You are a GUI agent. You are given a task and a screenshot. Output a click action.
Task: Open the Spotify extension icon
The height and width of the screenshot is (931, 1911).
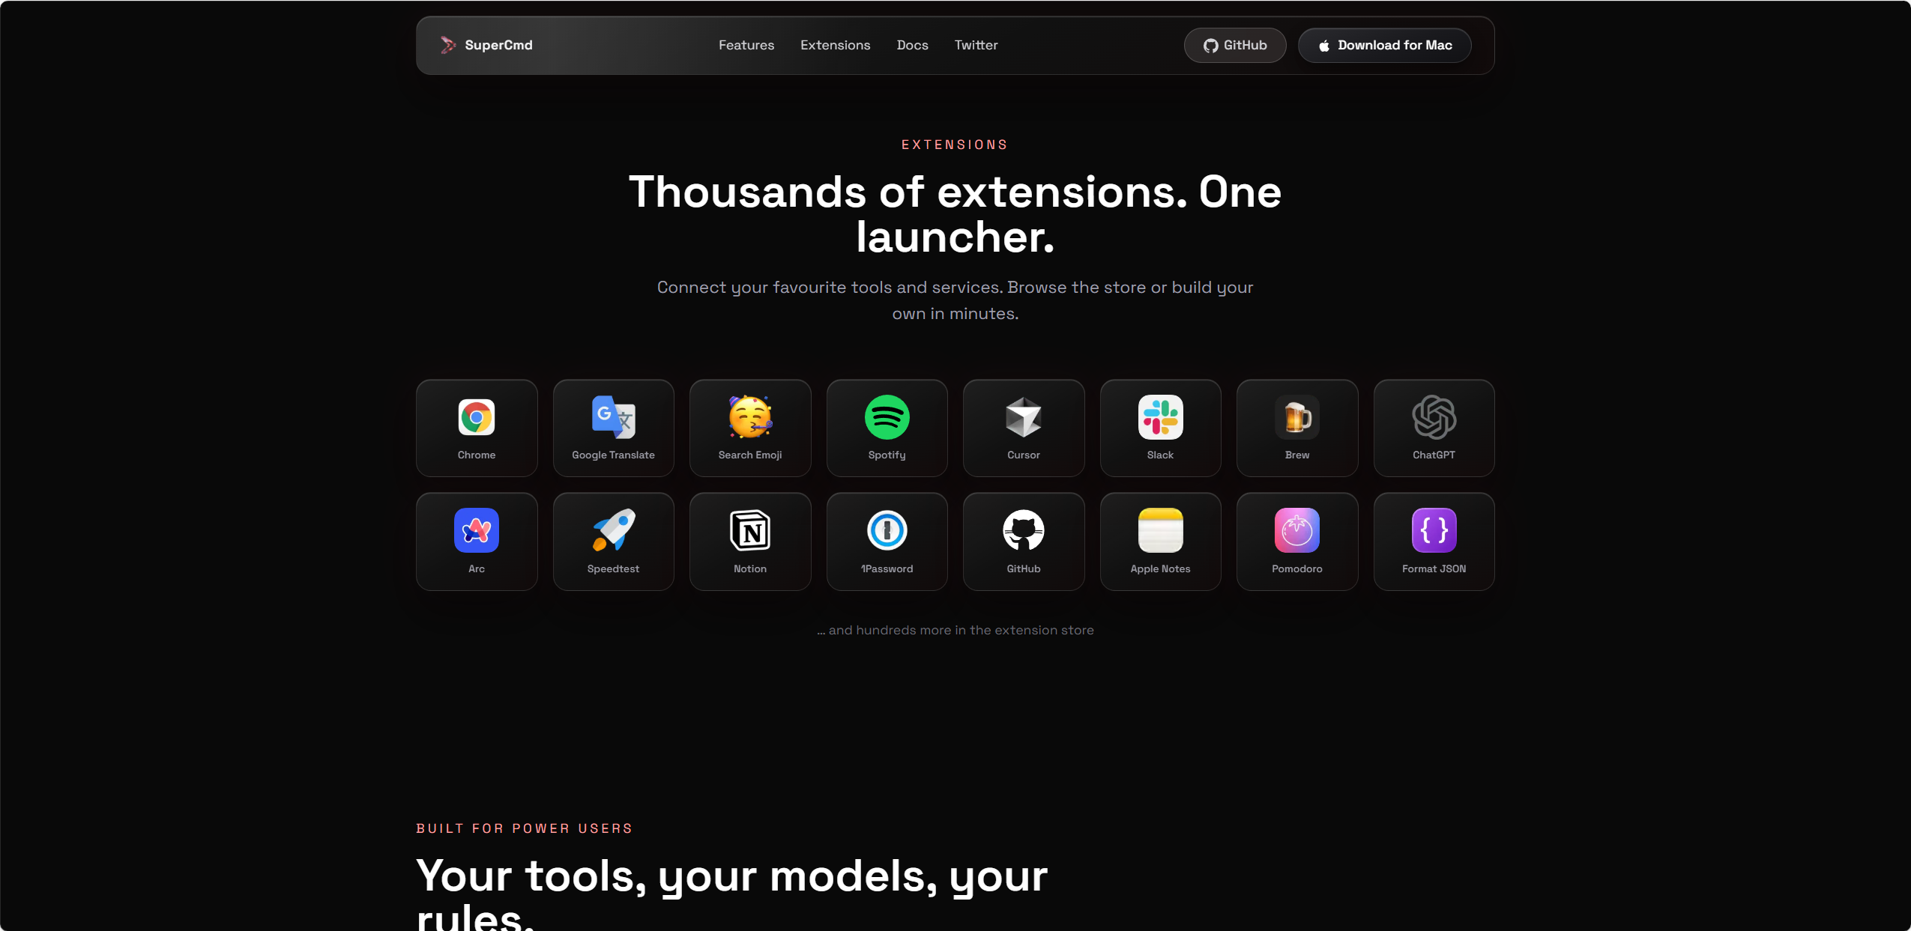click(x=887, y=417)
